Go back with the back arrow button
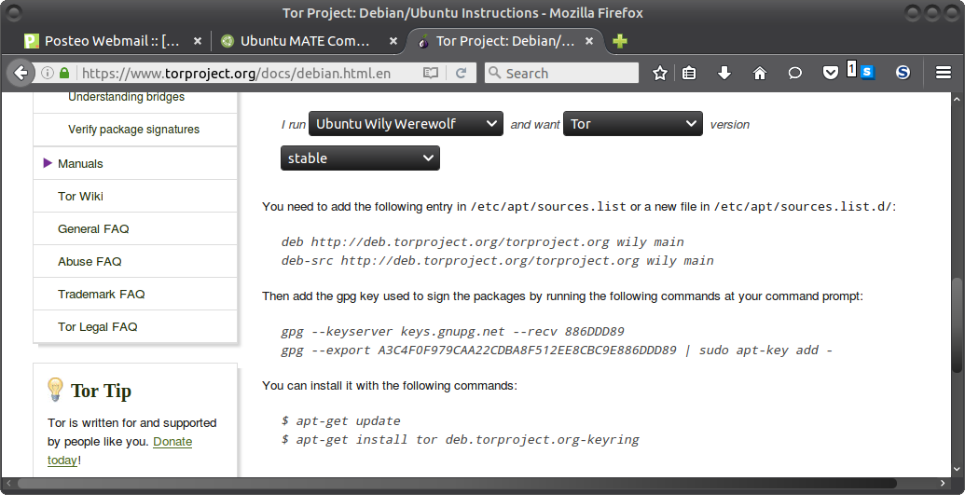 tap(20, 74)
